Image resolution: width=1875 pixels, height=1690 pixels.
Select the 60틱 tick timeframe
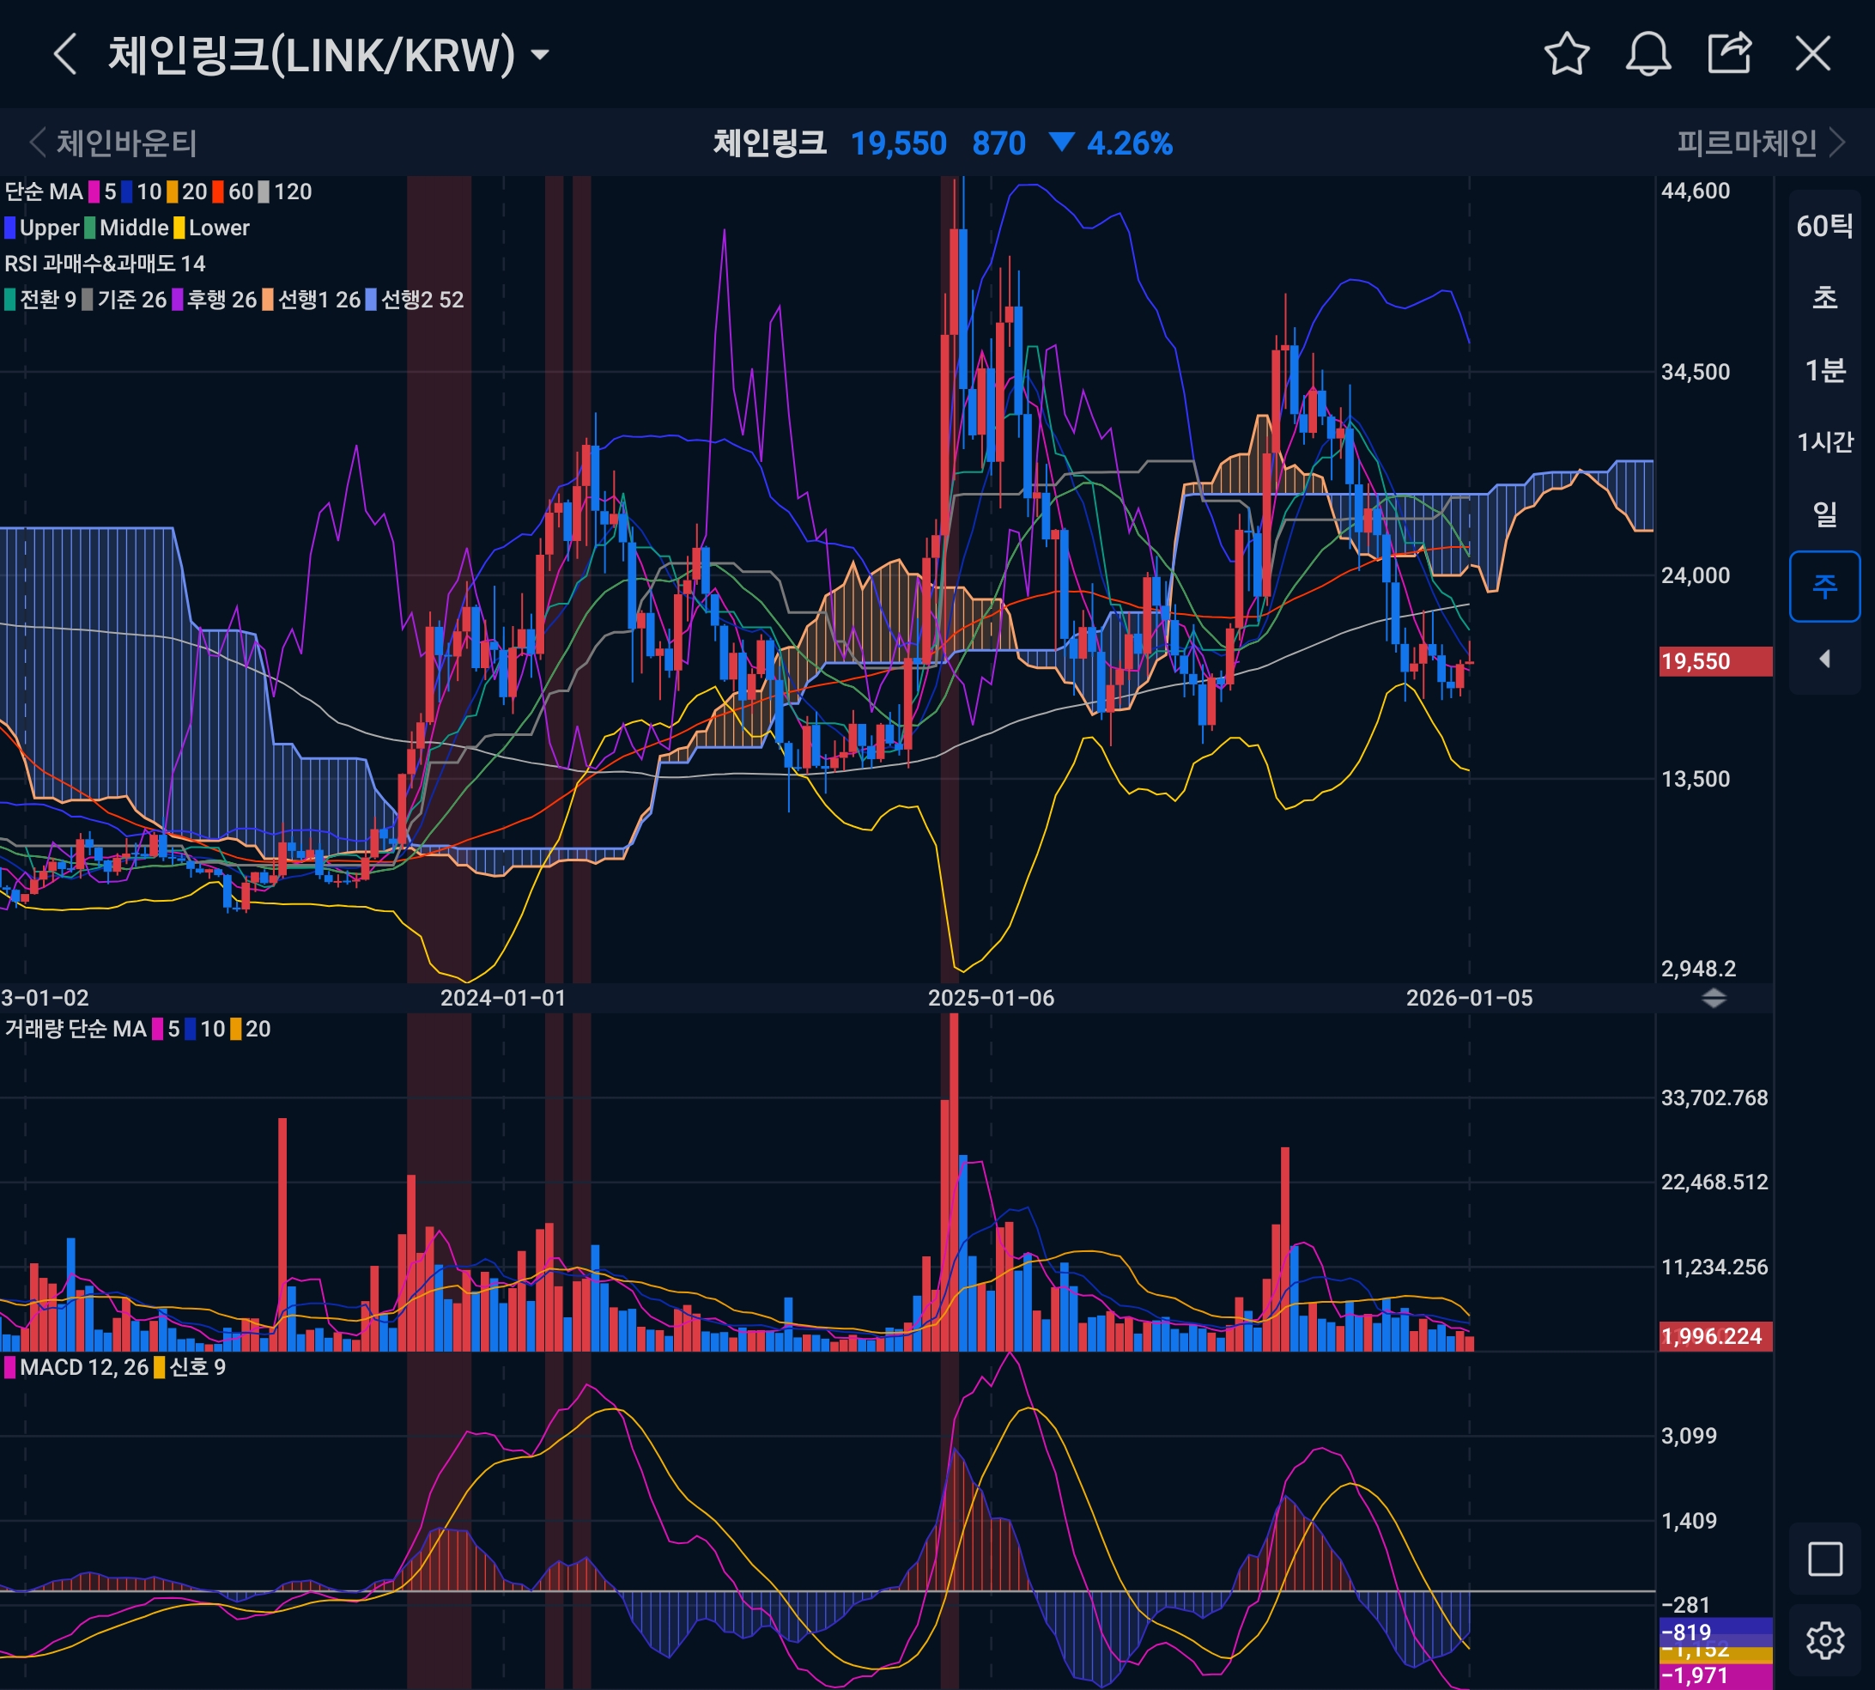click(x=1824, y=226)
